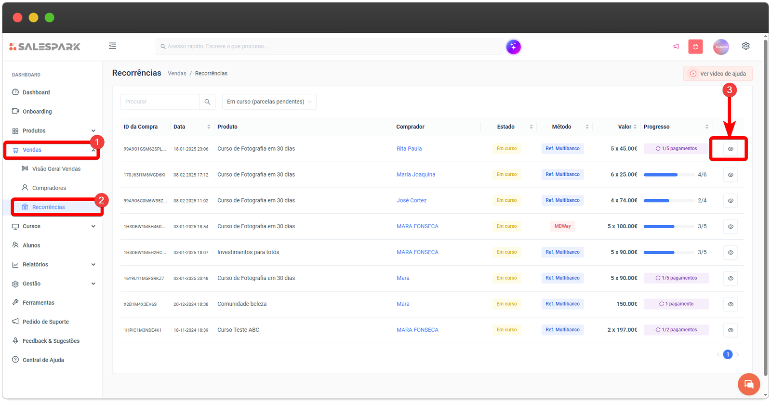Click the Procurar search input field
This screenshot has width=771, height=401.
click(160, 102)
